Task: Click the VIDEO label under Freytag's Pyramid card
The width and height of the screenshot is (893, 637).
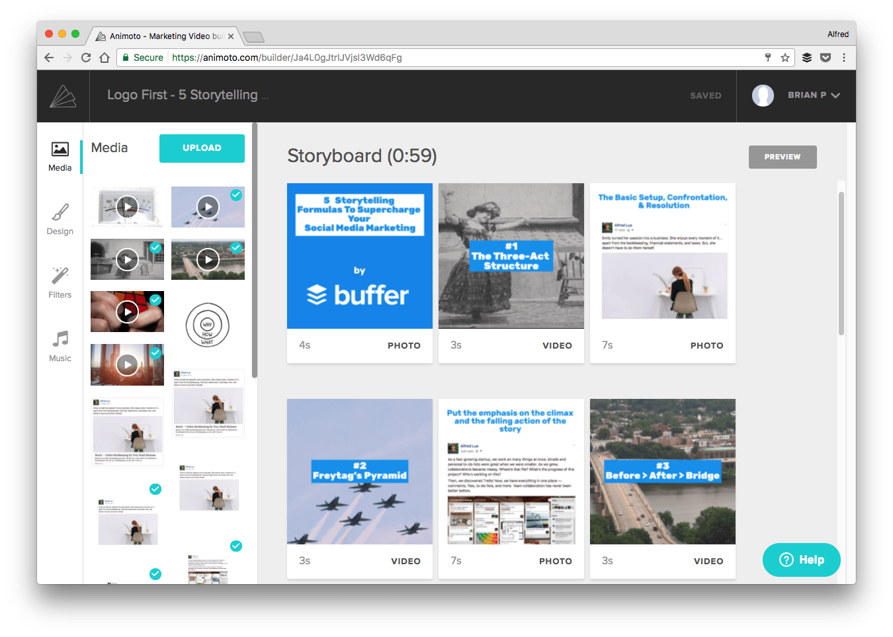Action: (x=405, y=561)
